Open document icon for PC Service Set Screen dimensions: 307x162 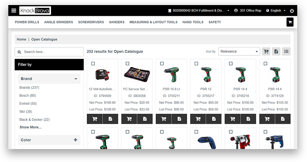coord(145,119)
